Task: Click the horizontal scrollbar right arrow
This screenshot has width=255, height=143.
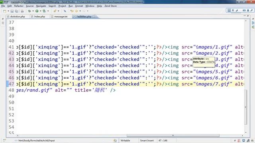Action: coord(243,135)
